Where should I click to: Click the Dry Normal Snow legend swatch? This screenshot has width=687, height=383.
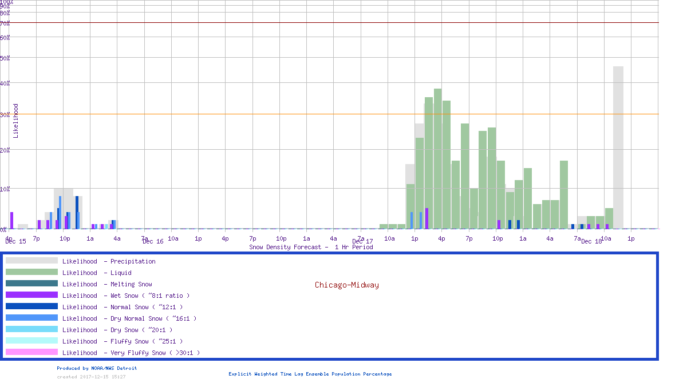pyautogui.click(x=31, y=318)
